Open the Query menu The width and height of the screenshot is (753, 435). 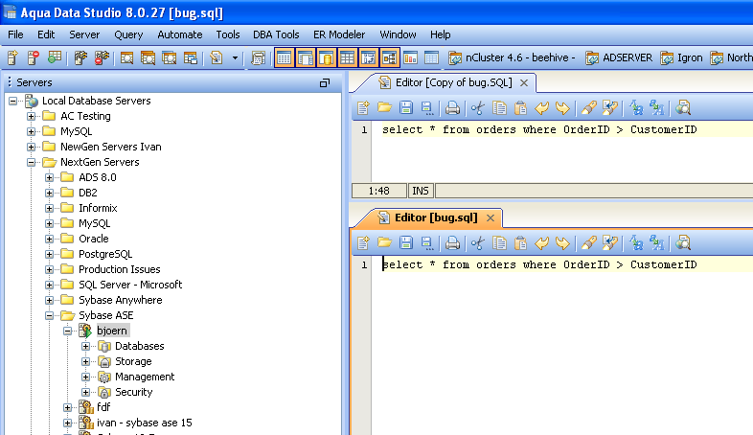[128, 34]
